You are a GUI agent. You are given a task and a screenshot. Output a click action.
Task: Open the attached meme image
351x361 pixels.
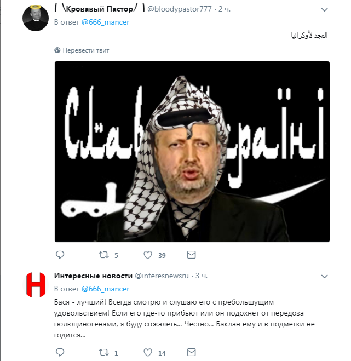point(192,152)
